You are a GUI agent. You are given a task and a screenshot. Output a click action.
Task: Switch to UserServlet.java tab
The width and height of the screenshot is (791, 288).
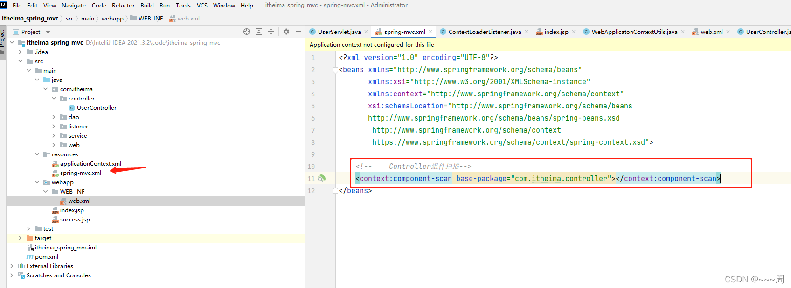coord(339,32)
